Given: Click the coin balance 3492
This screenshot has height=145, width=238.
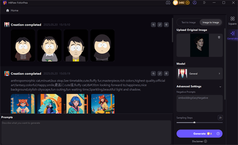Looking at the screenshot, I should point(181,3).
